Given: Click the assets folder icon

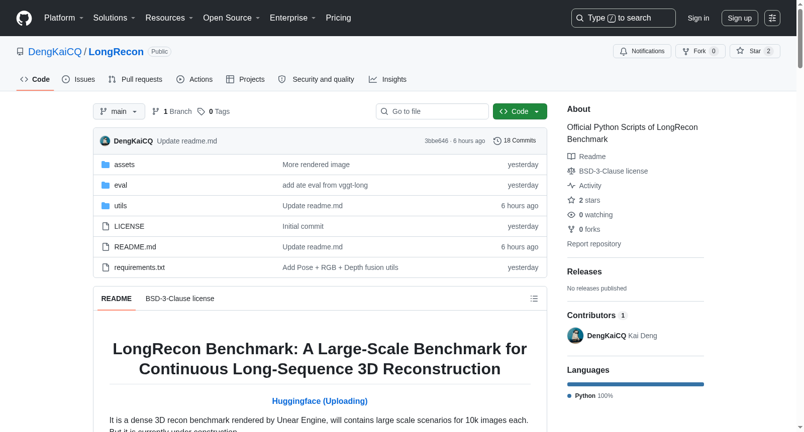Looking at the screenshot, I should [x=106, y=165].
